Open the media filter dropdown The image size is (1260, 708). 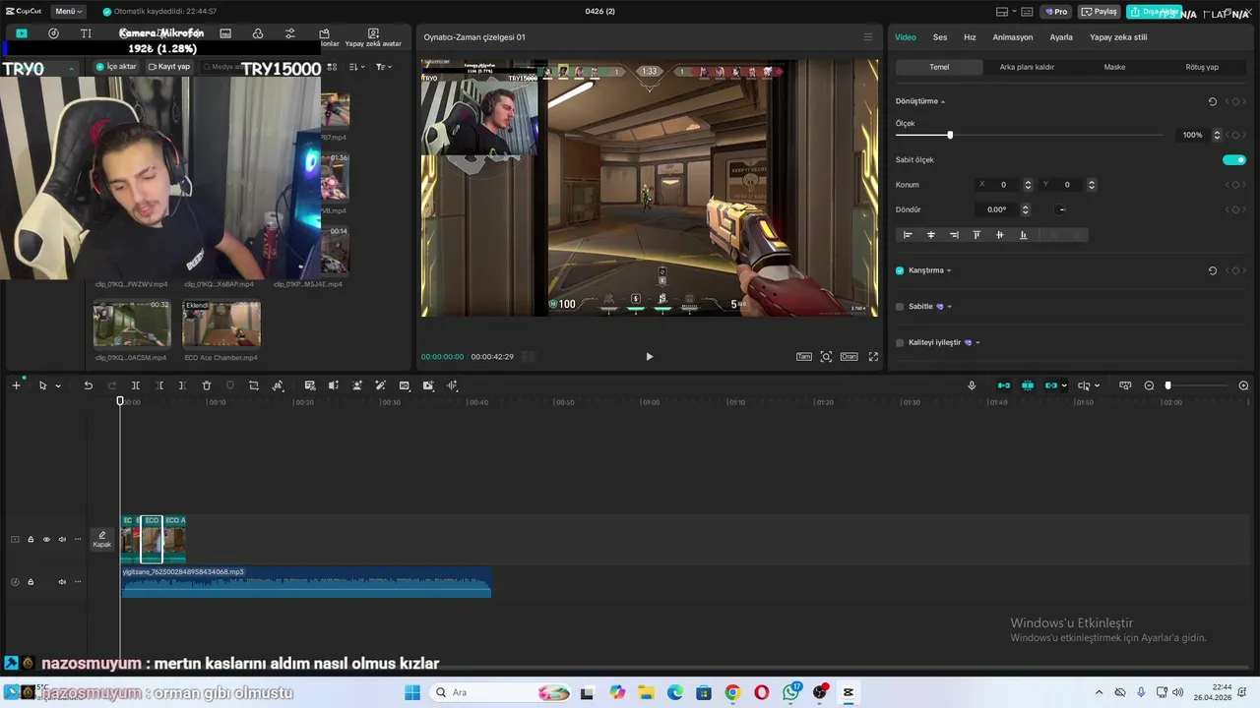pos(383,67)
